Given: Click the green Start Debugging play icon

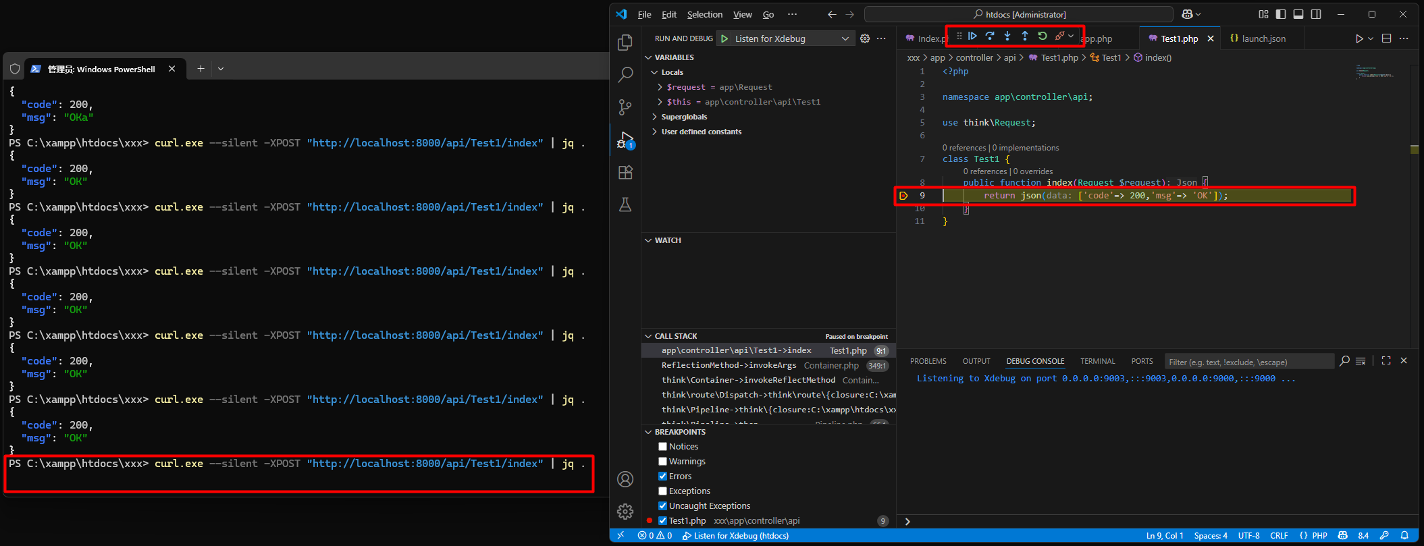Looking at the screenshot, I should [x=724, y=38].
